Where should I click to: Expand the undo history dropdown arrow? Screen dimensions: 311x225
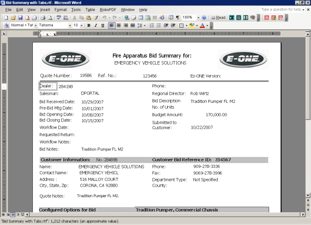pos(109,18)
